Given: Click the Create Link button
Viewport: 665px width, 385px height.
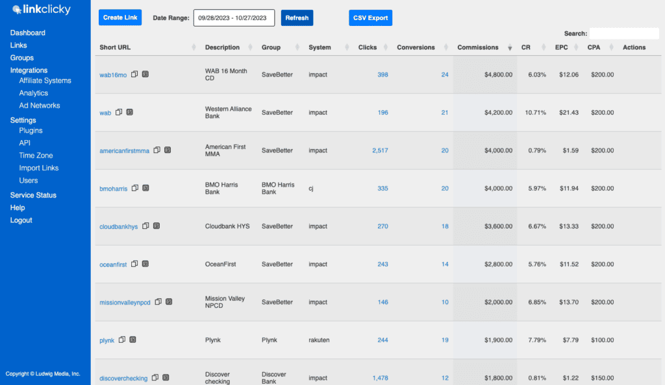Looking at the screenshot, I should 120,17.
